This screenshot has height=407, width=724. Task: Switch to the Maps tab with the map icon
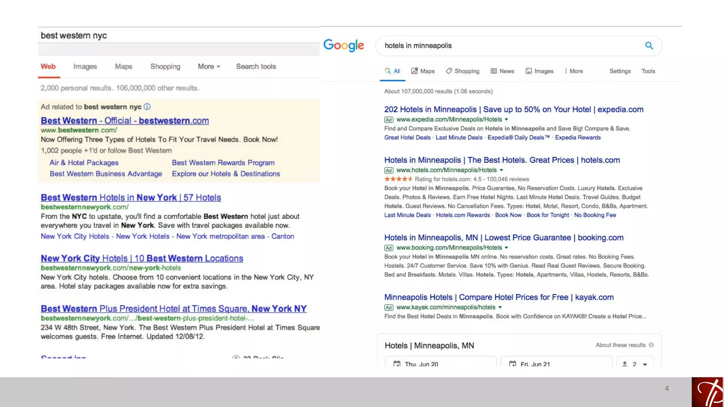pyautogui.click(x=423, y=71)
